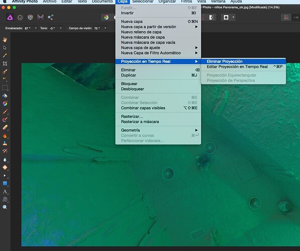Select the Mesh Warp tool
The image size is (300, 251).
pyautogui.click(x=5, y=200)
